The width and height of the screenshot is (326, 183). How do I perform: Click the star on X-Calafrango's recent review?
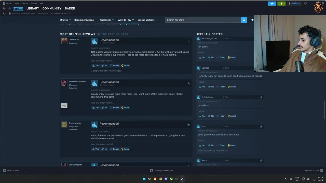pyautogui.click(x=261, y=97)
